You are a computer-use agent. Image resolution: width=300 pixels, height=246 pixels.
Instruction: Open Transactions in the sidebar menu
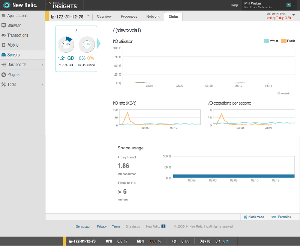pos(18,35)
